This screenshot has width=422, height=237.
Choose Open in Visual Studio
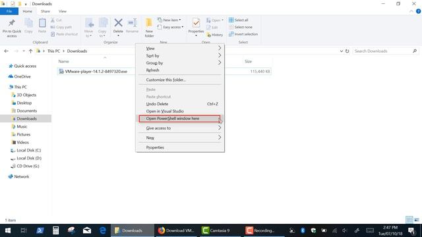pyautogui.click(x=180, y=111)
